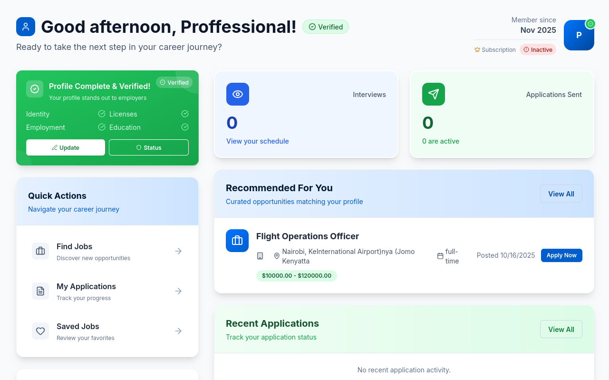Click the paper plane icon on Applications Sent
Screen dimensions: 609x380
433,94
